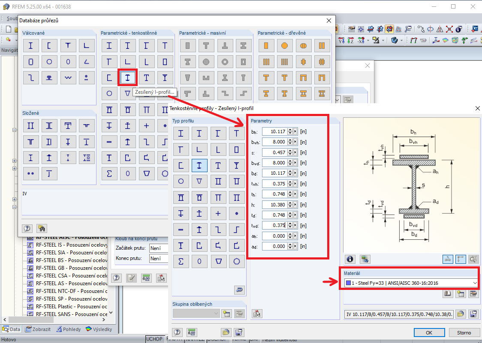Switch to the Výsledky navigator tab
482x343 pixels.
(x=99, y=329)
